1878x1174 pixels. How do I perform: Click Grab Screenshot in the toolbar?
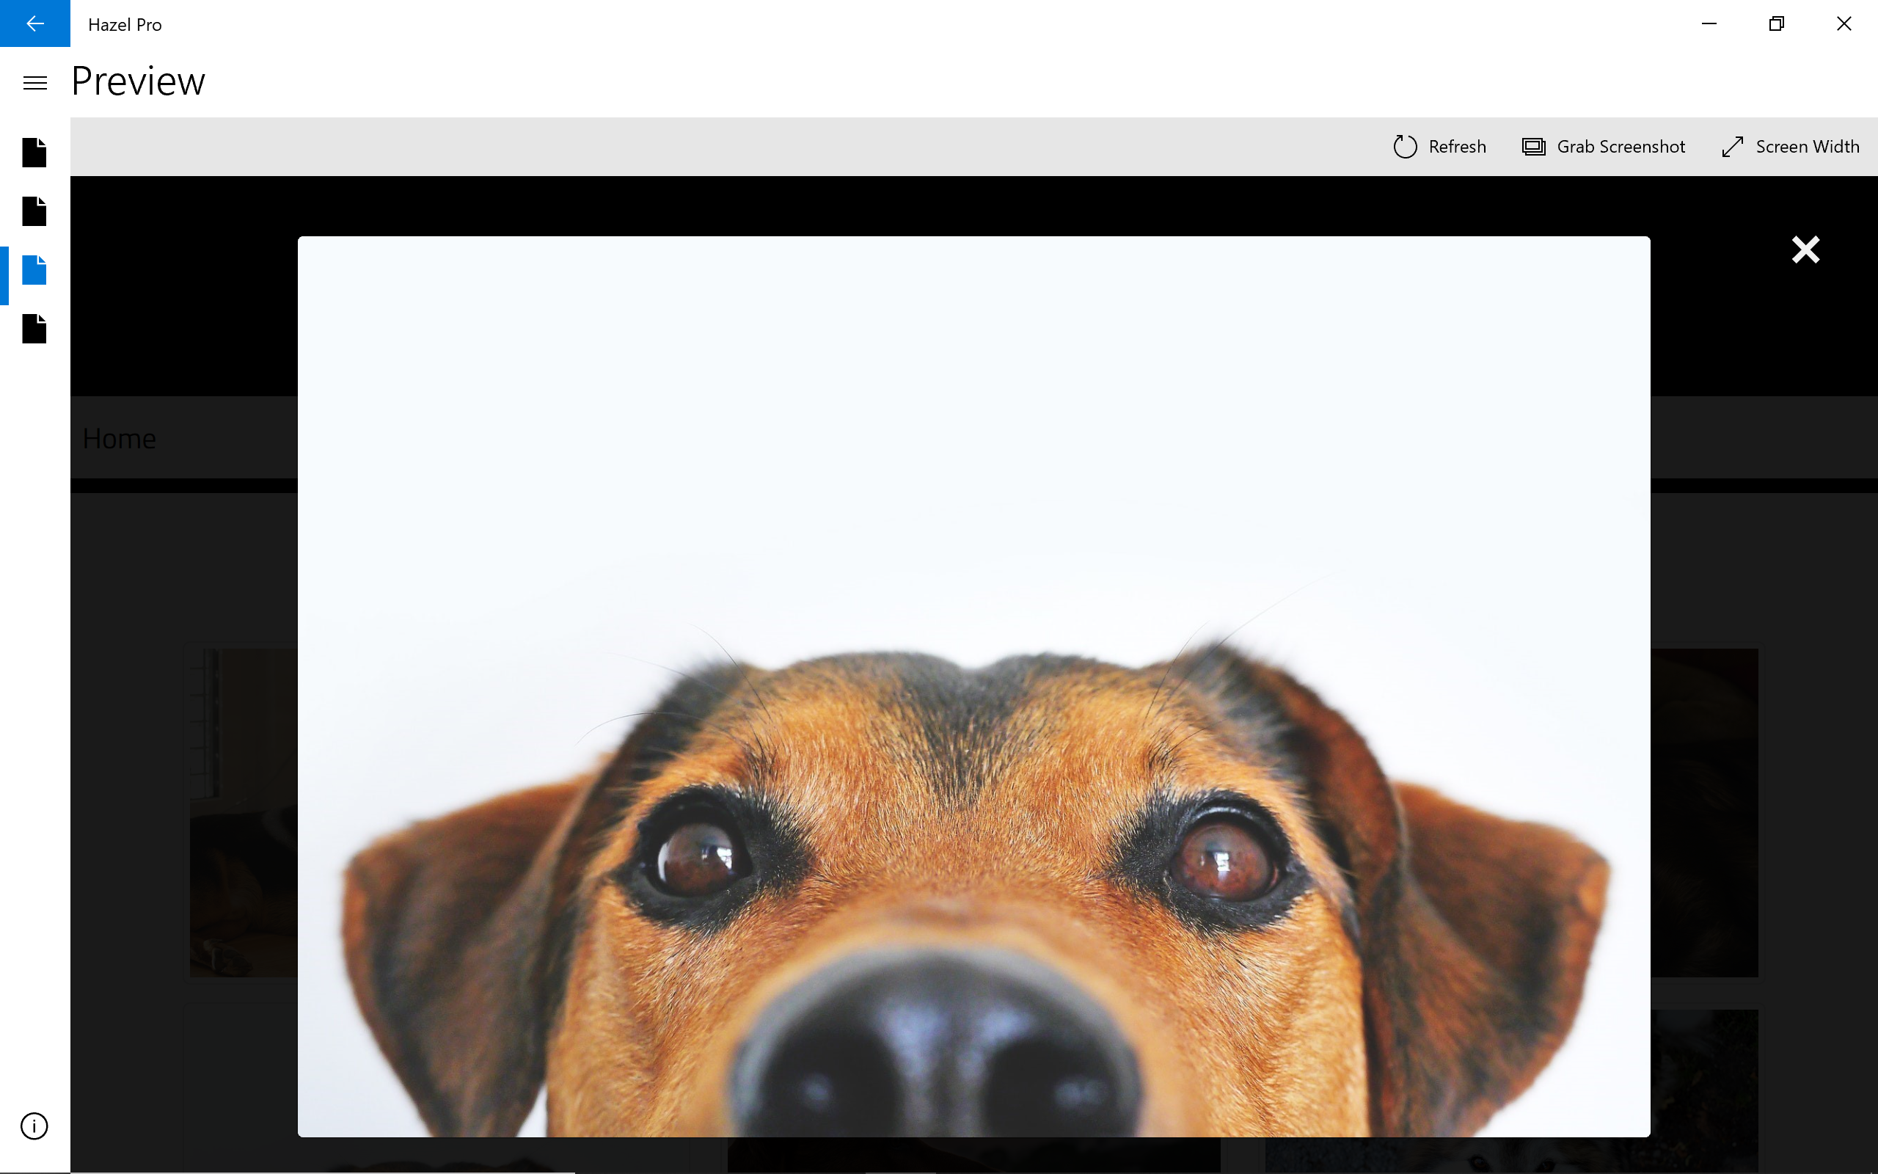1604,147
